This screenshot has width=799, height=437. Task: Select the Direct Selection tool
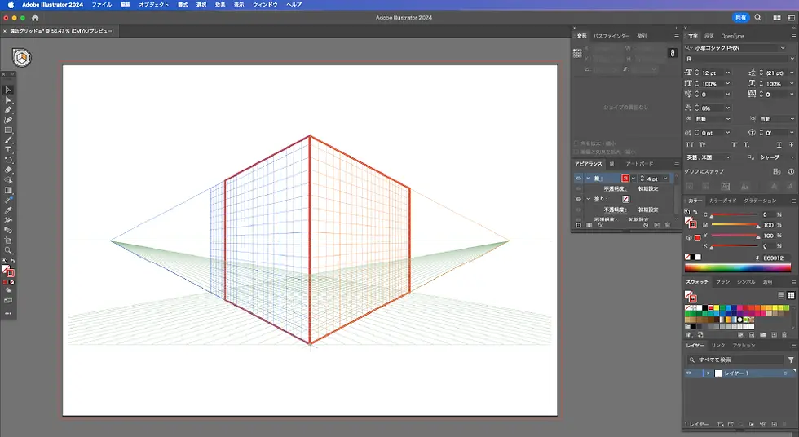8,100
